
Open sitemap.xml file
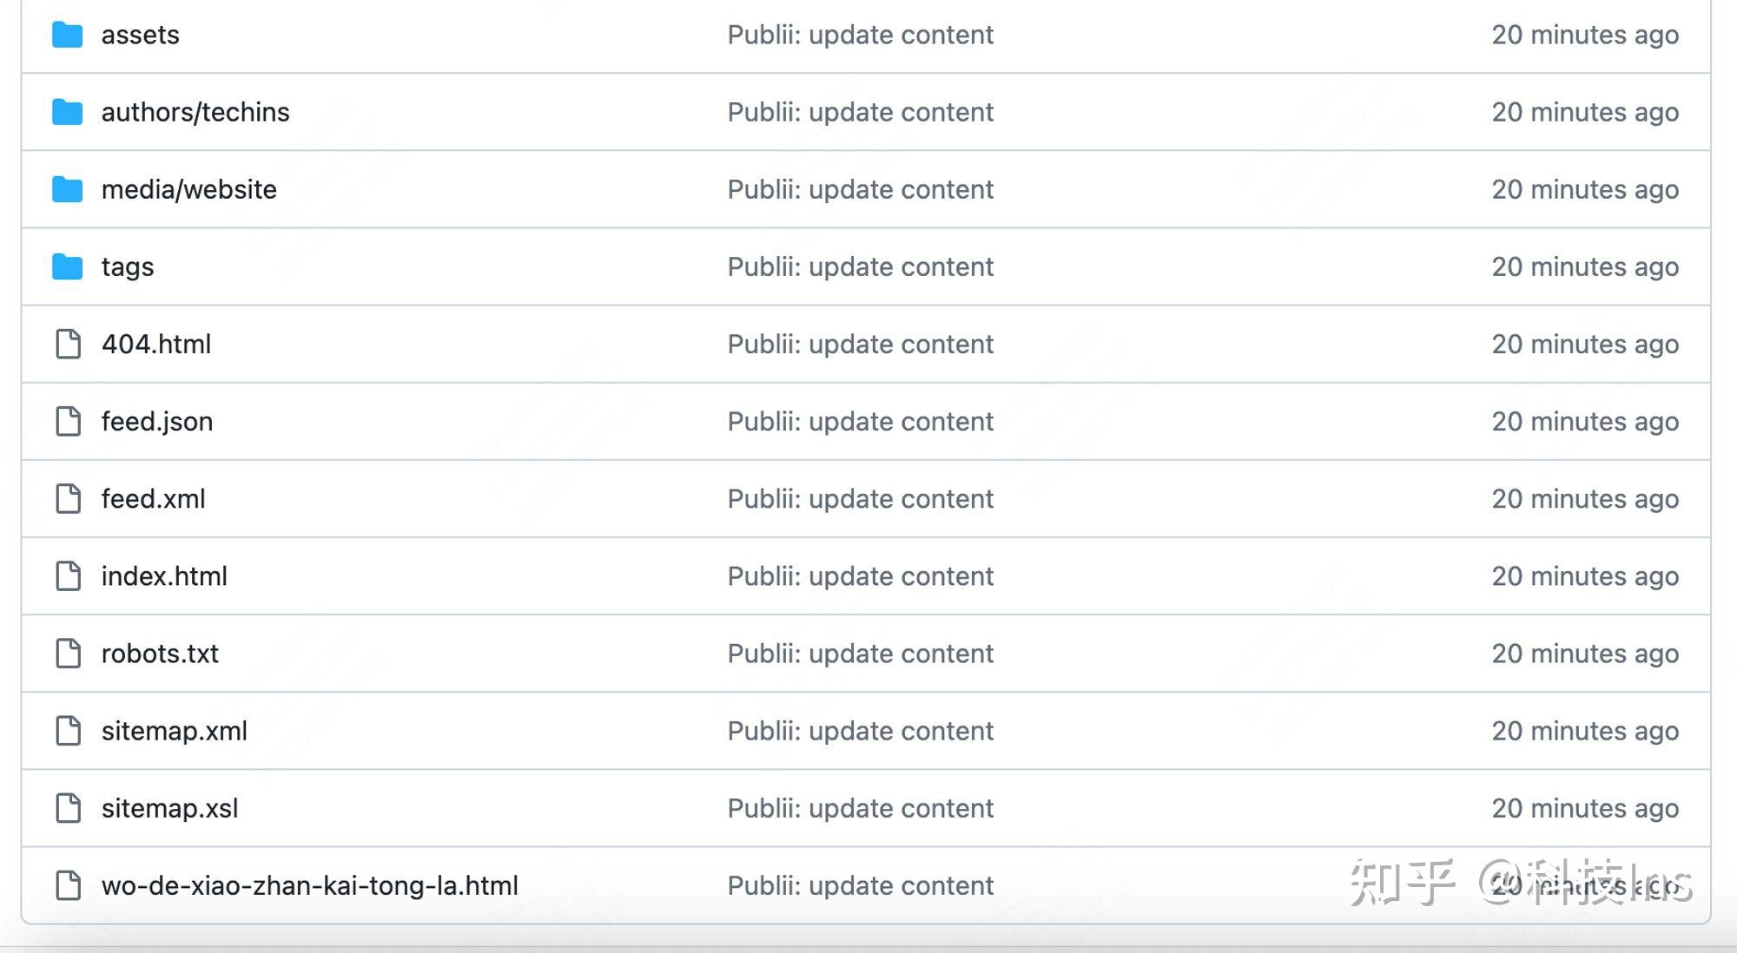coord(174,731)
